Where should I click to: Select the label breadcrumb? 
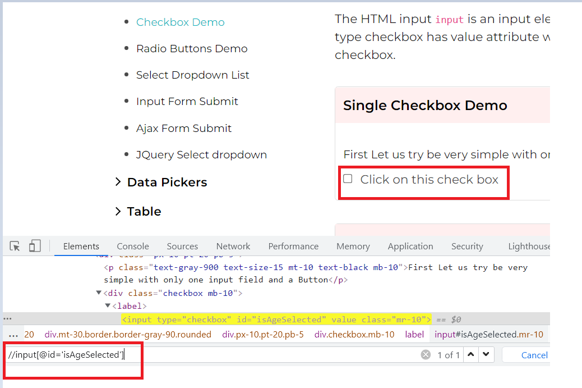coord(414,335)
